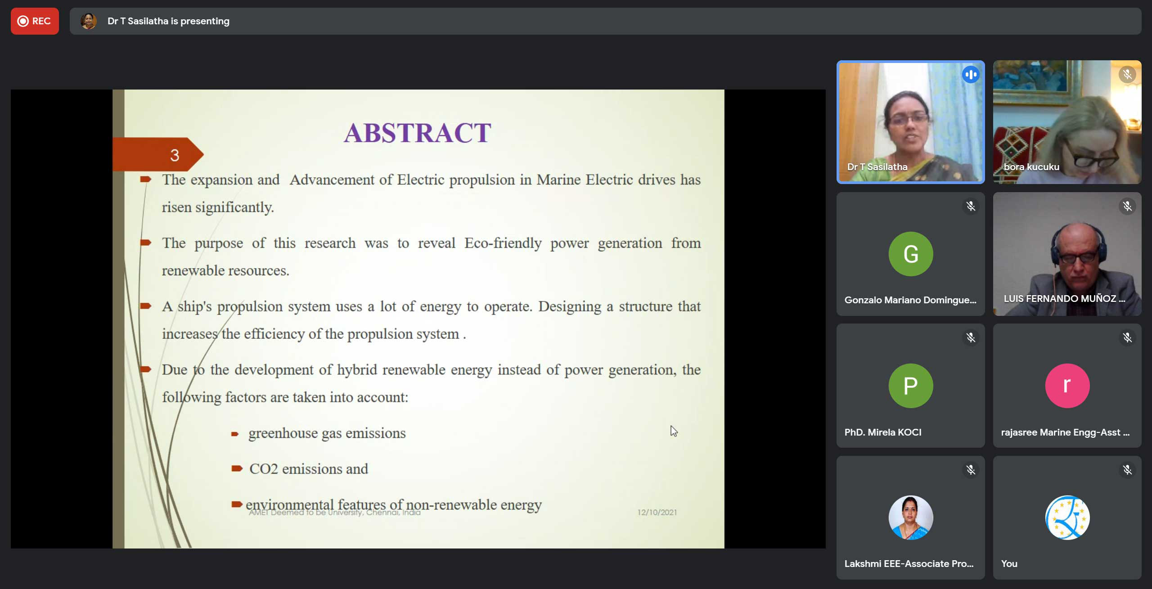This screenshot has width=1152, height=589.
Task: Click your own star-logo avatar
Action: pos(1067,517)
